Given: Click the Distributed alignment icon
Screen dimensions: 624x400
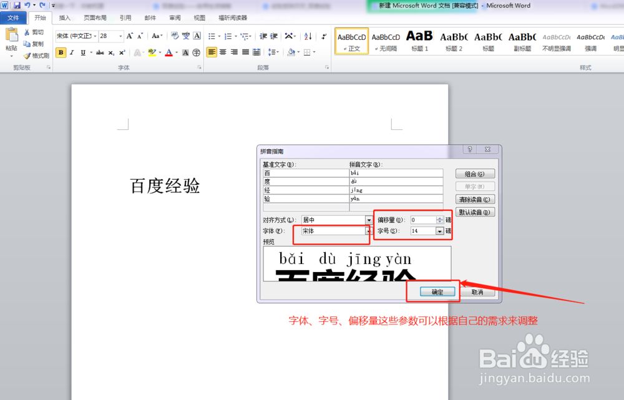Looking at the screenshot, I should (256, 52).
